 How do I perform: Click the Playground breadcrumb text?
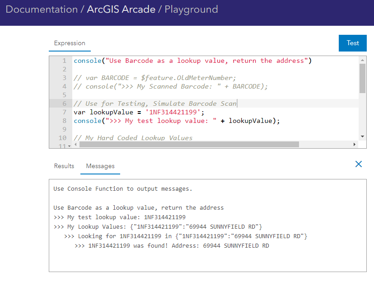coord(191,9)
